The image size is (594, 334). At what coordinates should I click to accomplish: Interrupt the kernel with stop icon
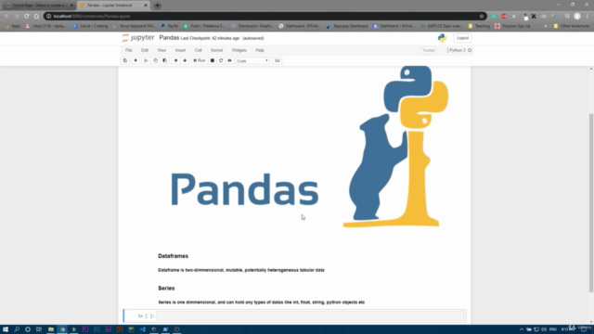click(213, 60)
